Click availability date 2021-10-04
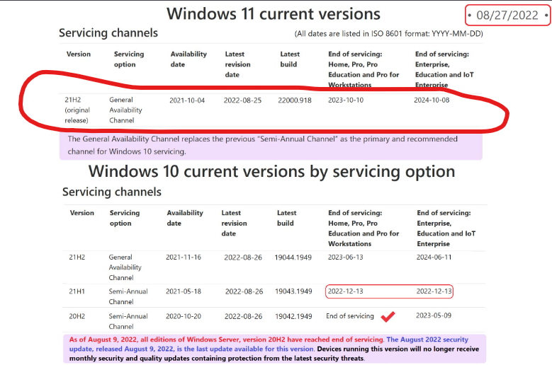 click(x=187, y=100)
